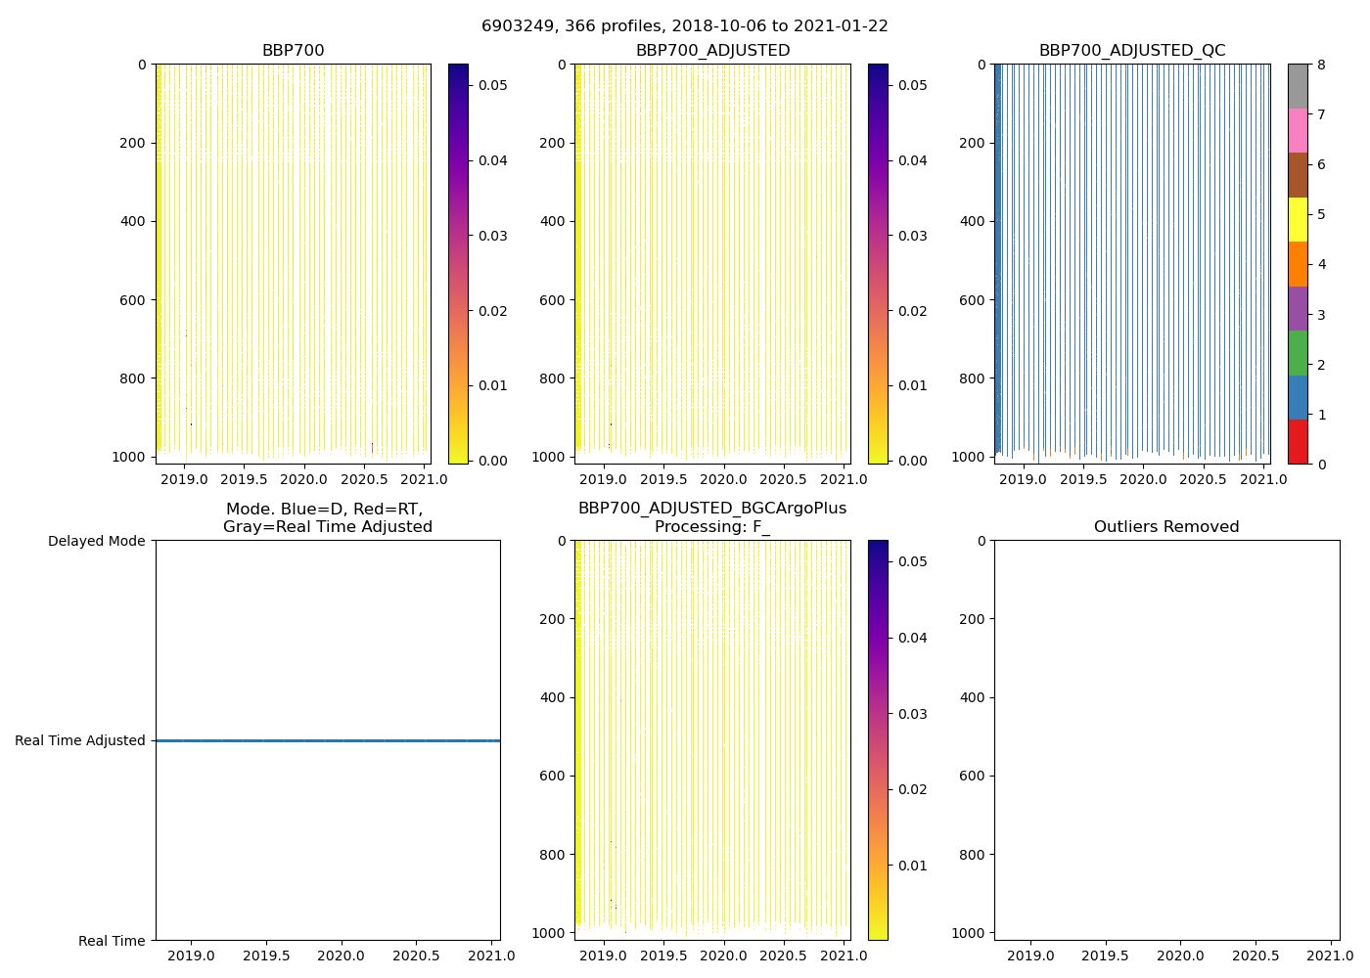Click the BBP700_ADJUSTED_BGCArgoPlus Processing title
The image size is (1370, 978).
point(712,517)
